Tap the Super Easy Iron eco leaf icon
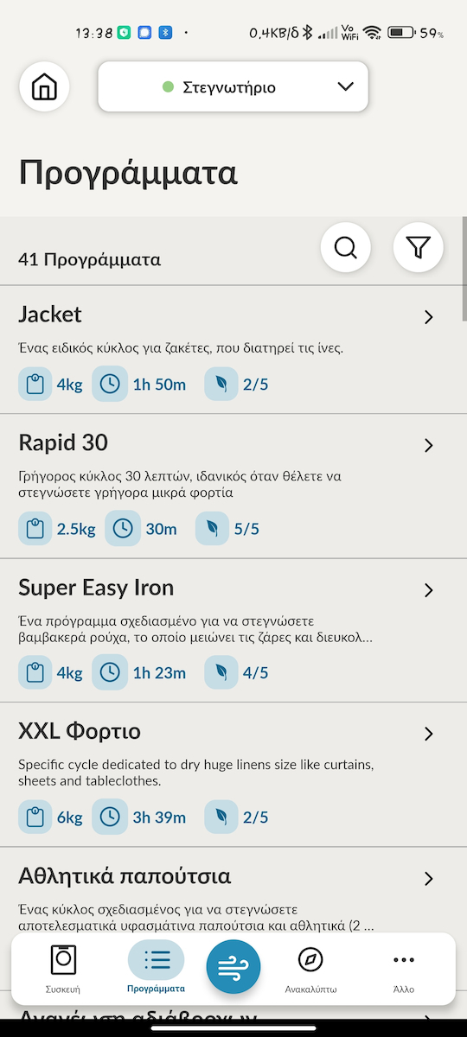This screenshot has height=1037, width=467. tap(221, 672)
